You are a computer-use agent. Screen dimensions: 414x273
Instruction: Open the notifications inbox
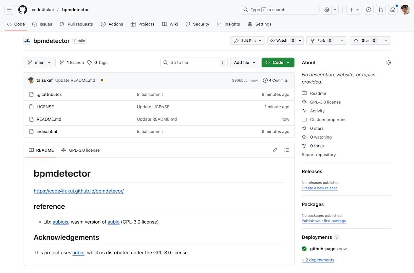pos(393,10)
